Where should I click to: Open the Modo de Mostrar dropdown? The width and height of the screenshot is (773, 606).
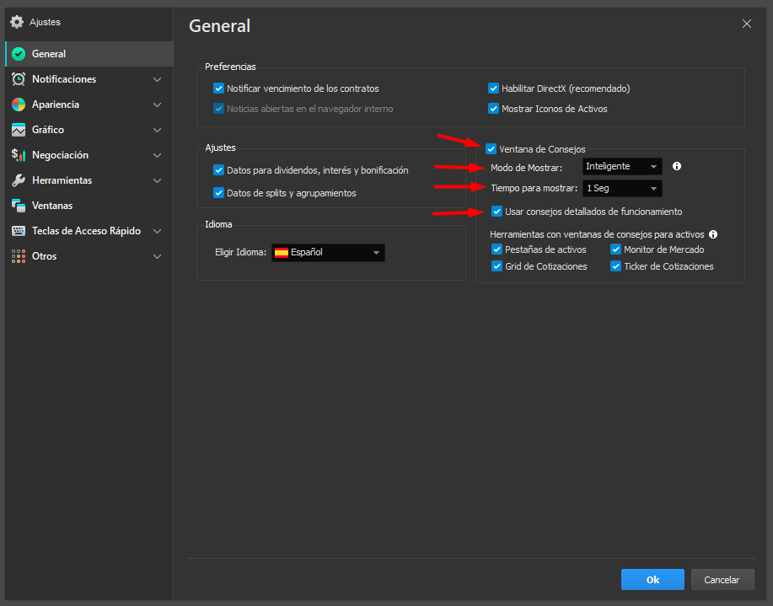coord(622,167)
